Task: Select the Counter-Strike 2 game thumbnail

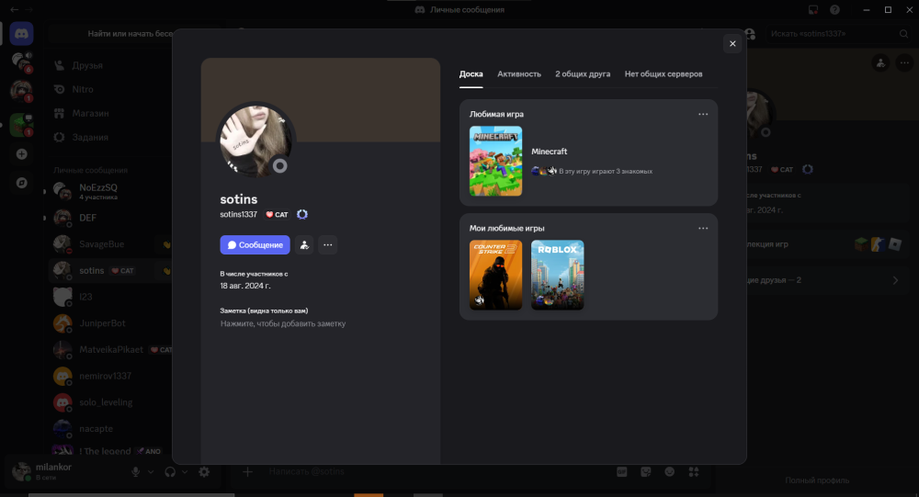Action: pyautogui.click(x=496, y=275)
